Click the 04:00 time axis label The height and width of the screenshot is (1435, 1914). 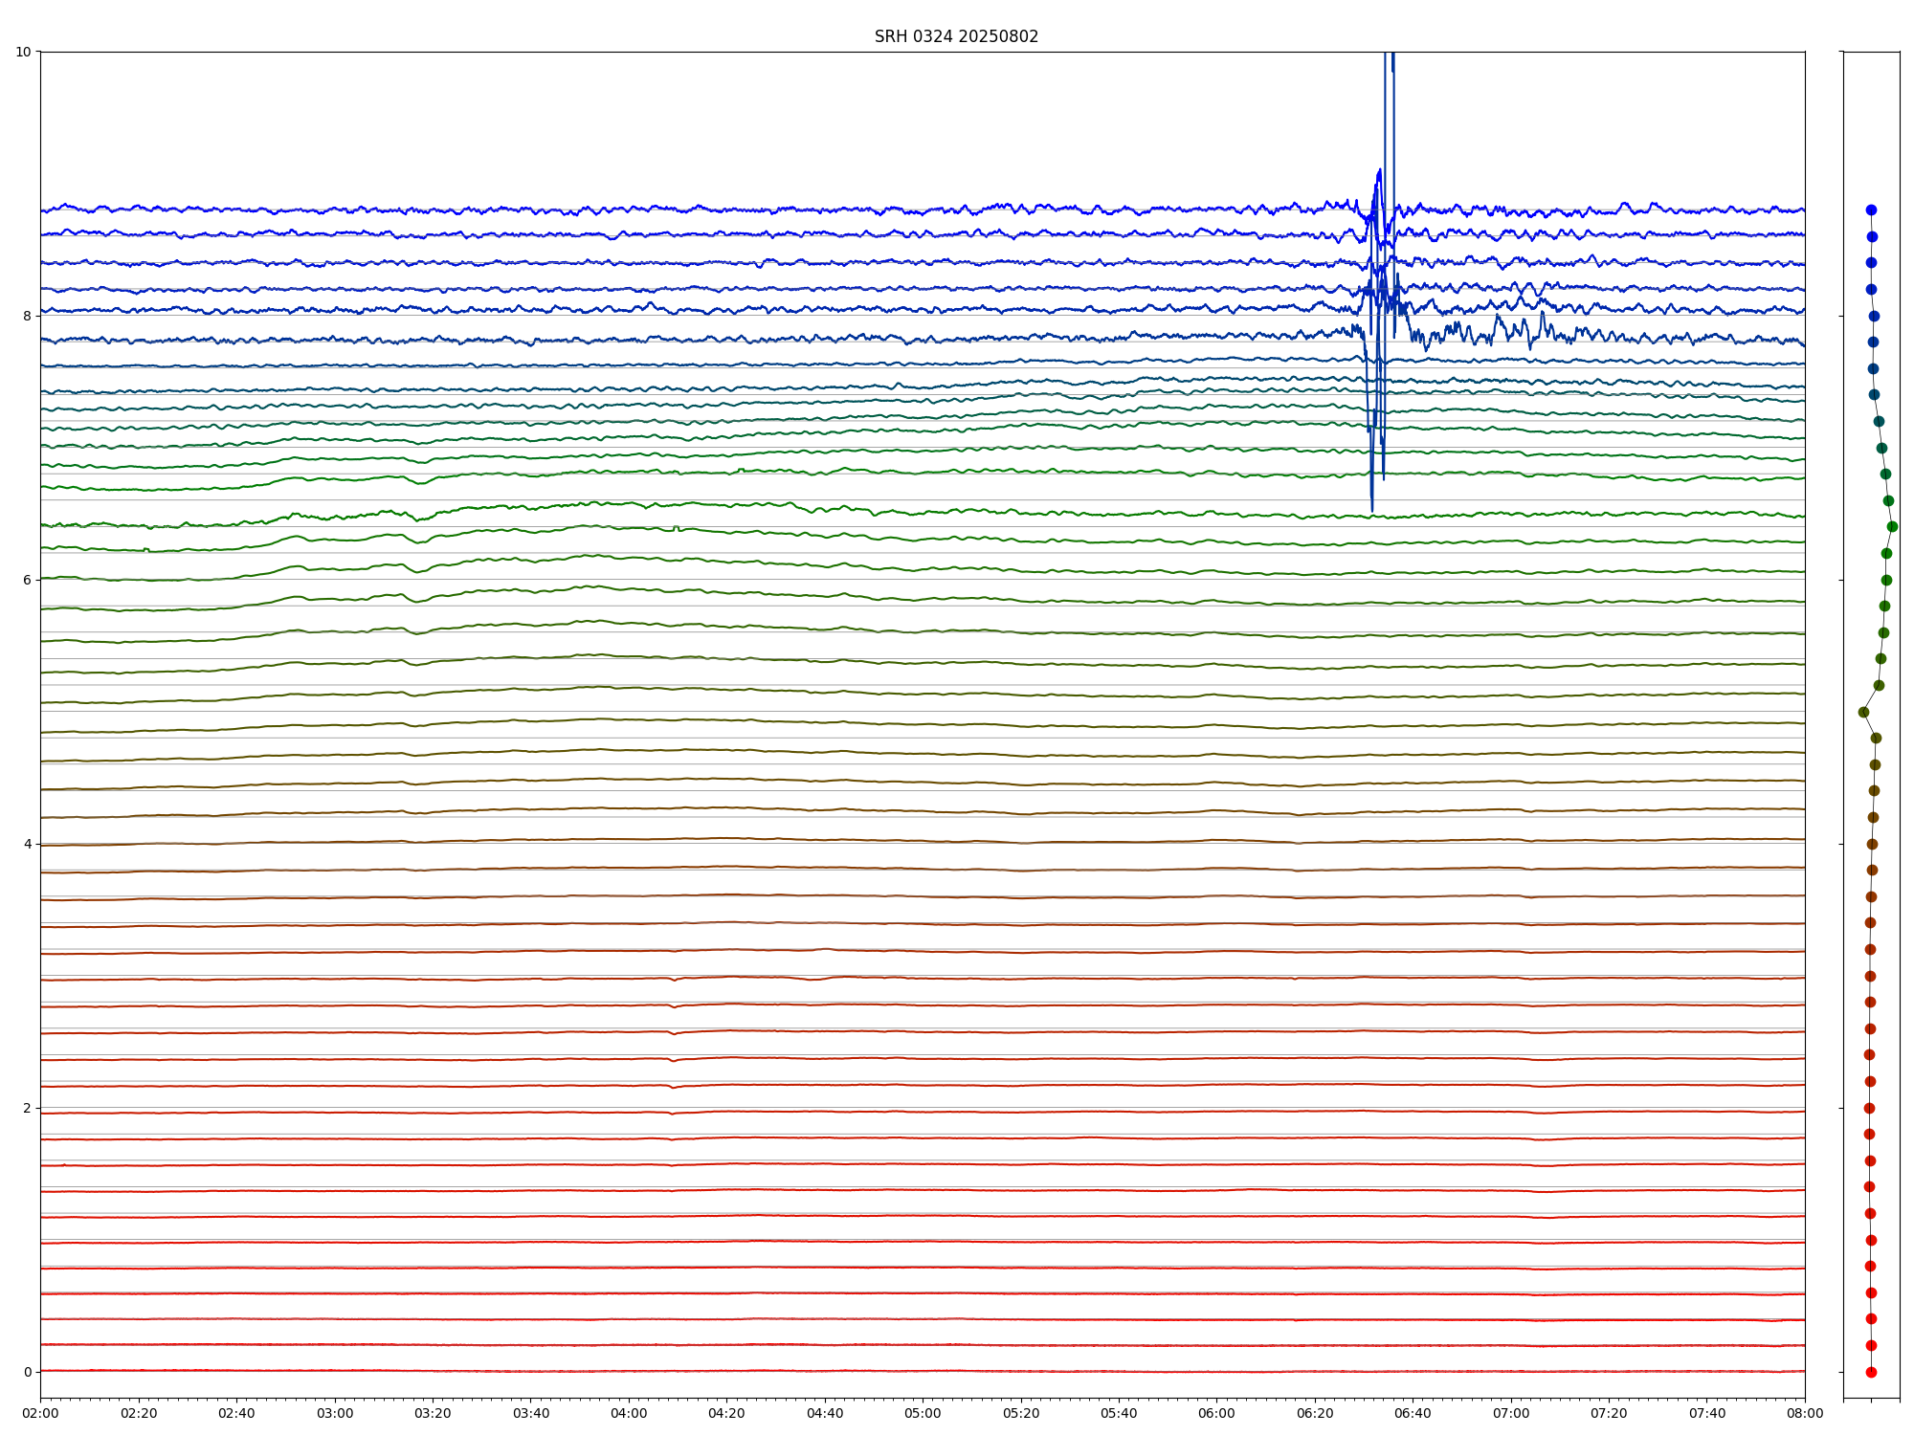[629, 1413]
